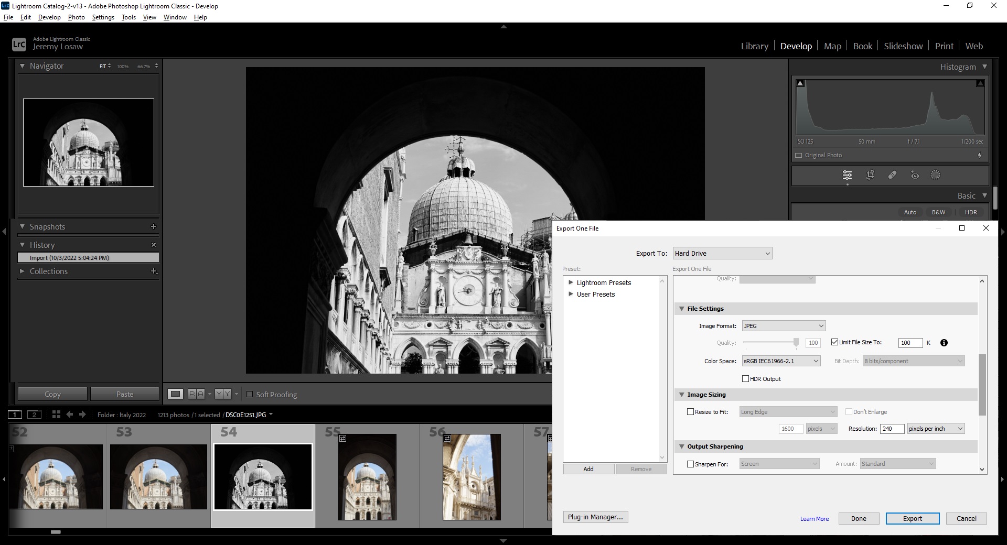
Task: Open the thumbnail 55 badge icon
Action: coord(342,438)
